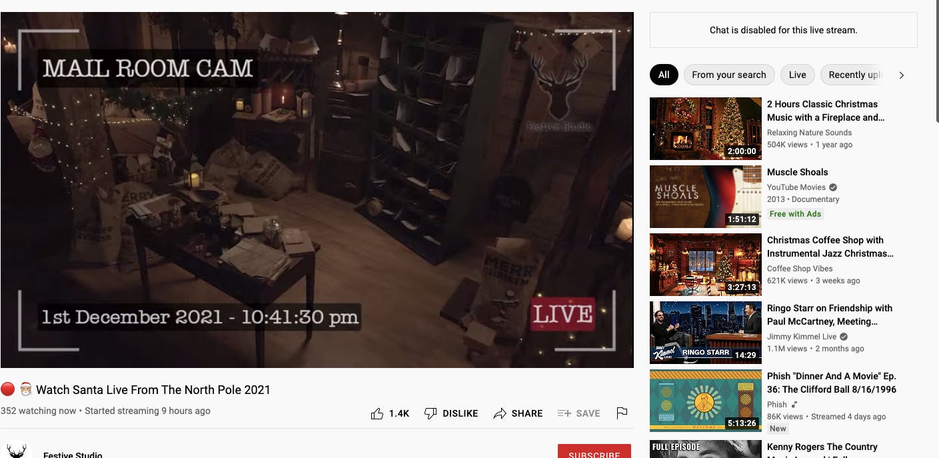Choose the Recently uploaded filter chip

(x=854, y=75)
